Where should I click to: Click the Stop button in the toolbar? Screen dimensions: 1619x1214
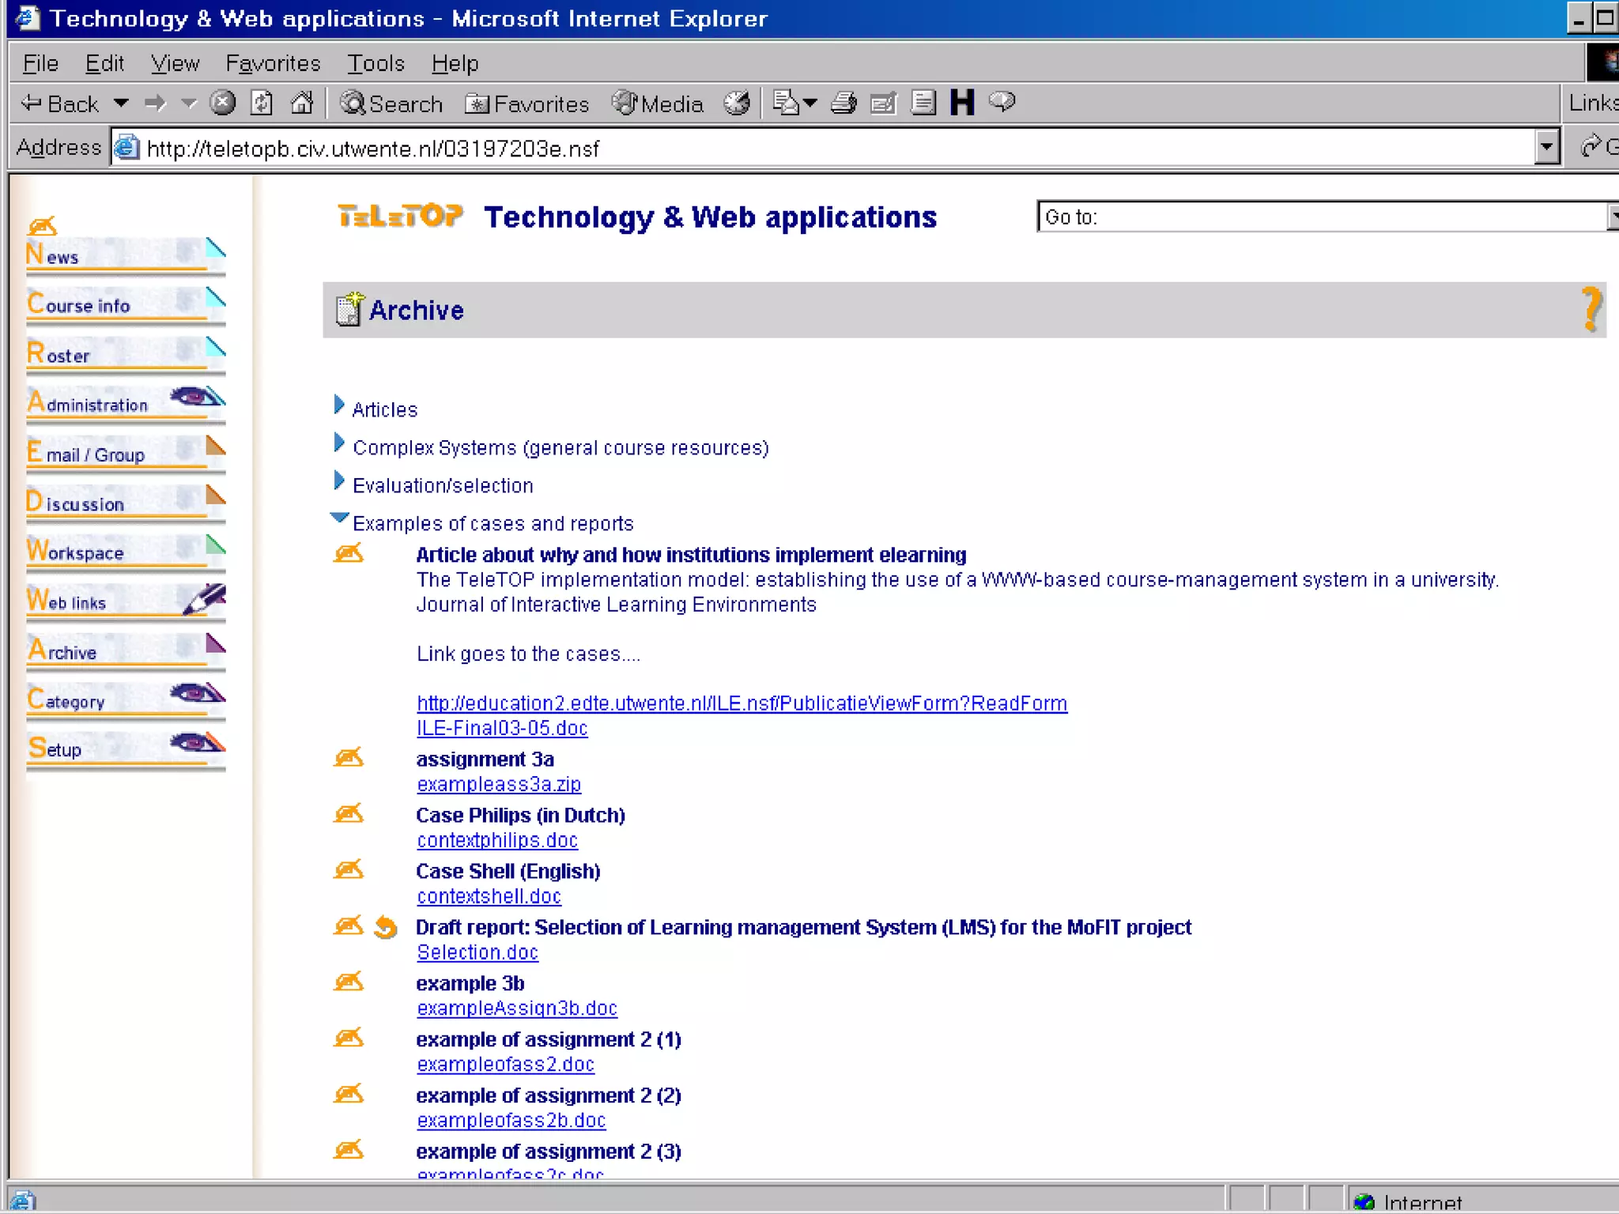223,103
